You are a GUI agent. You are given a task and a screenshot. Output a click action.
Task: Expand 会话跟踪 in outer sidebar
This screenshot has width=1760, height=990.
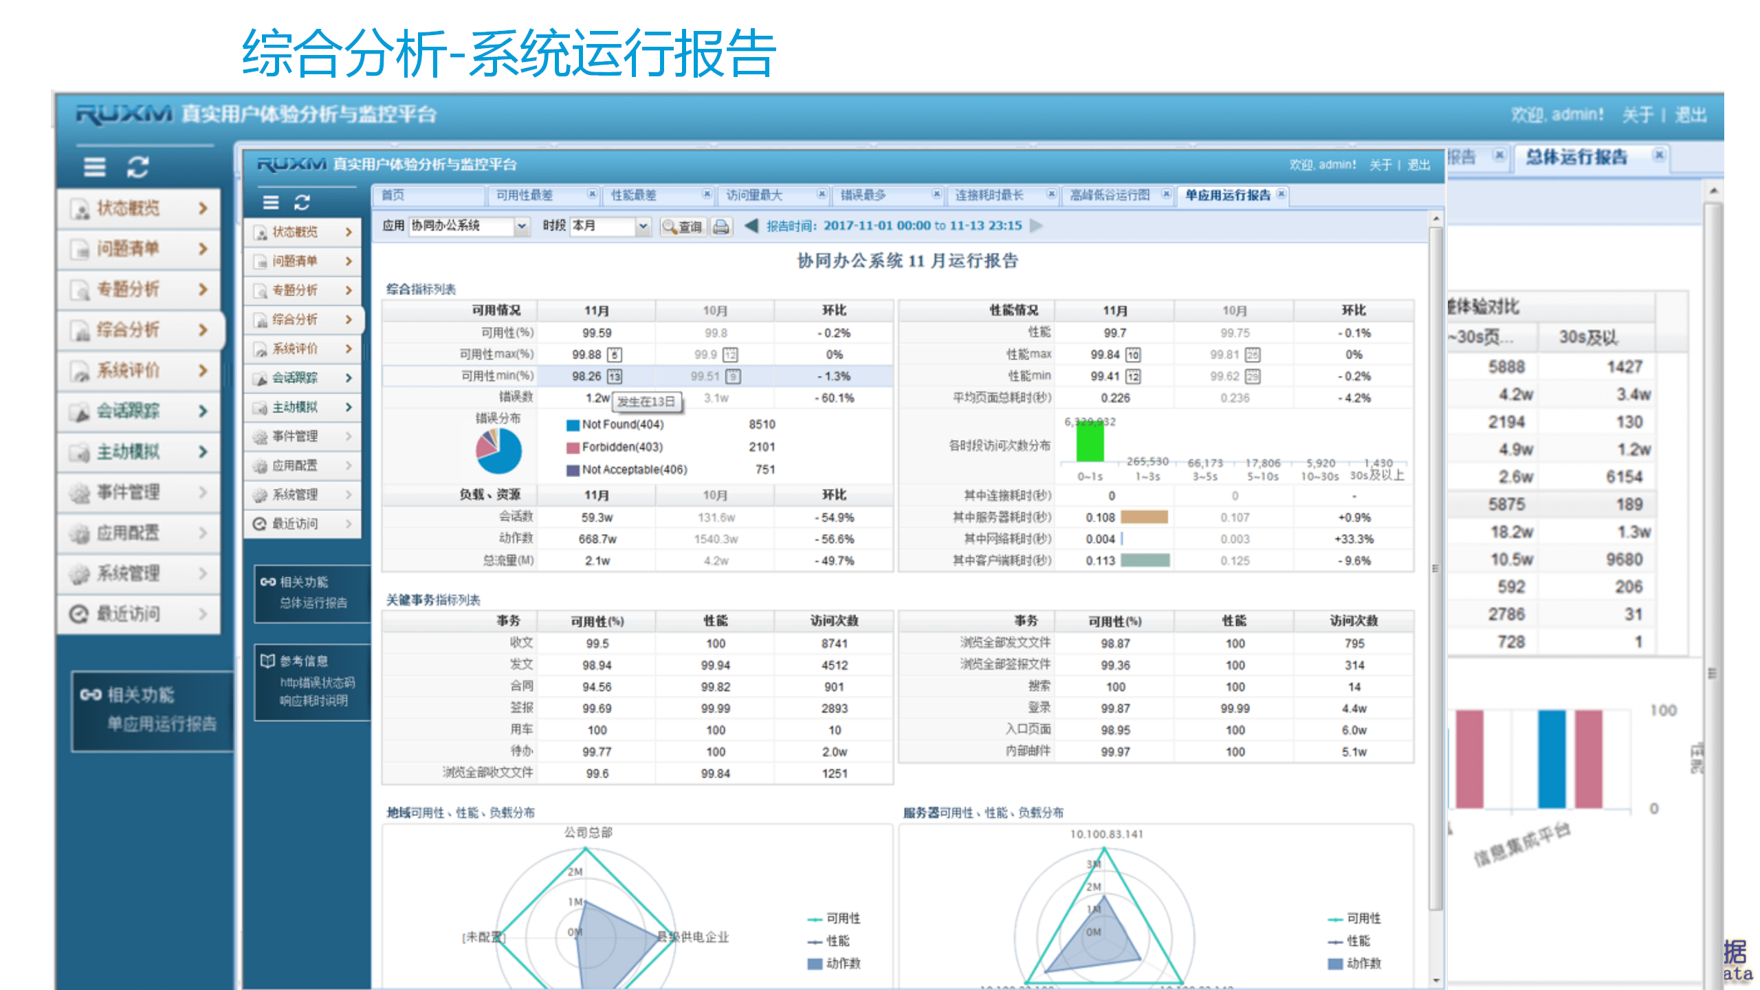coord(203,410)
